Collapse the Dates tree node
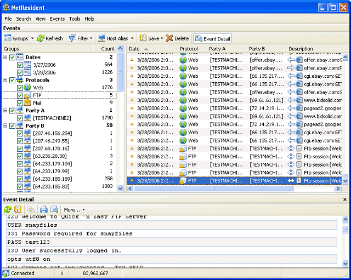The width and height of the screenshot is (351, 280). pos(5,57)
